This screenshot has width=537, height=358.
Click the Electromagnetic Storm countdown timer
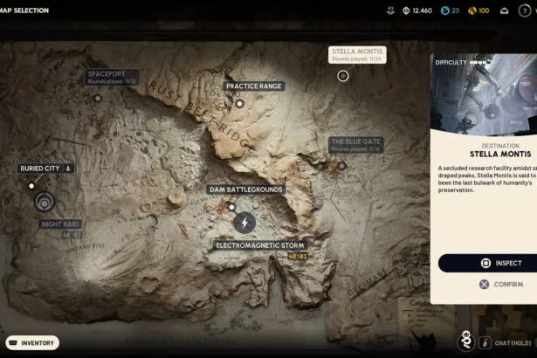click(297, 256)
